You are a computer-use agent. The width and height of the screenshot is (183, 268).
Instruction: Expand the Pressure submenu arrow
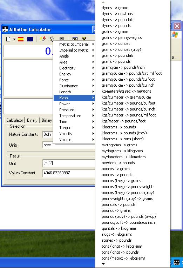pos(93,109)
